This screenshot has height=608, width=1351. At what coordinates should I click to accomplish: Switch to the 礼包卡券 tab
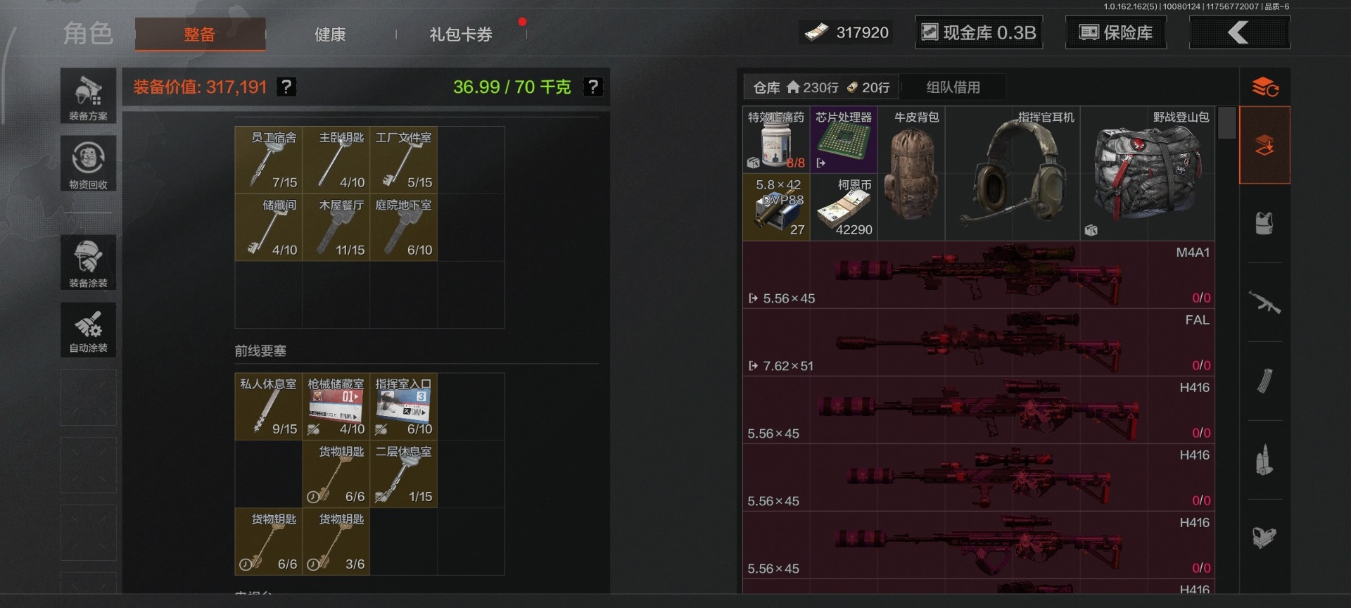click(x=461, y=34)
